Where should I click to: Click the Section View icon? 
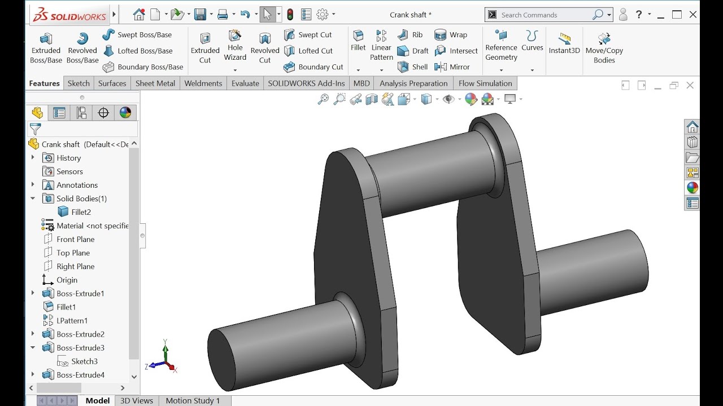pyautogui.click(x=372, y=100)
